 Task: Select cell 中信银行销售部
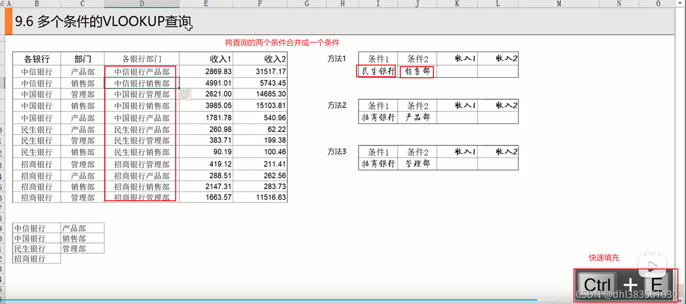[142, 83]
